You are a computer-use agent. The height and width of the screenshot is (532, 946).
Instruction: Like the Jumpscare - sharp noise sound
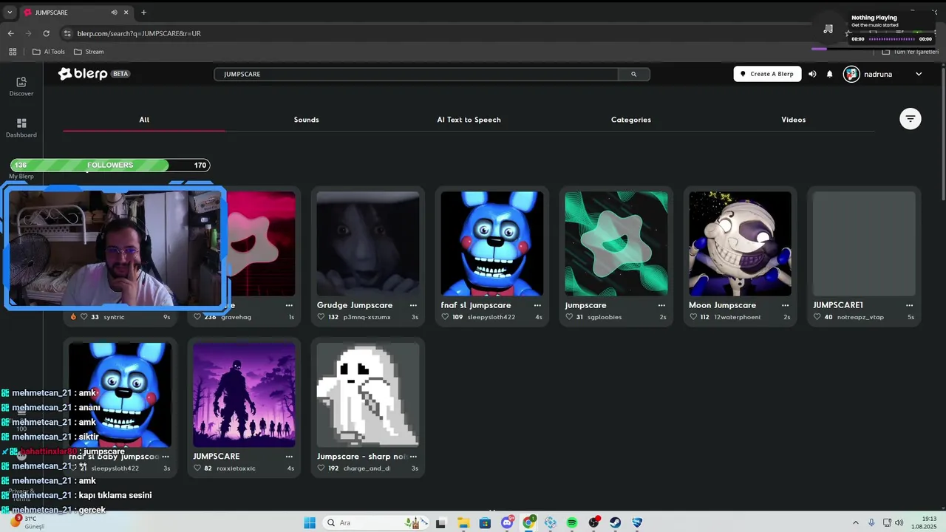tap(321, 468)
